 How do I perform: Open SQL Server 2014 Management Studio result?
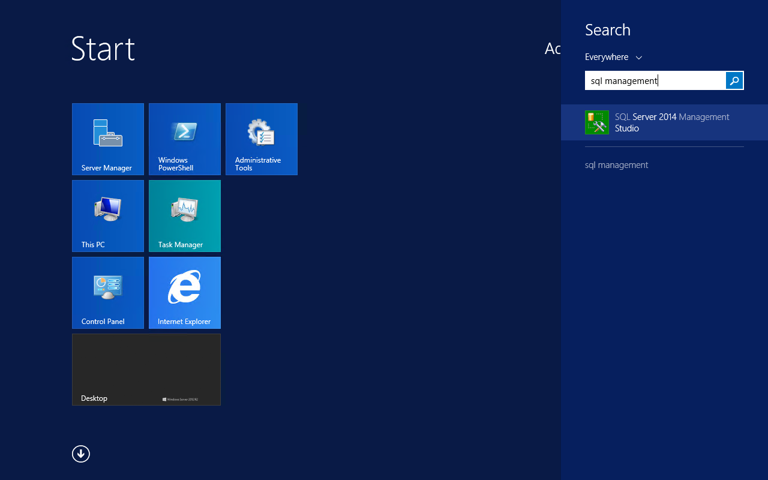tap(672, 122)
